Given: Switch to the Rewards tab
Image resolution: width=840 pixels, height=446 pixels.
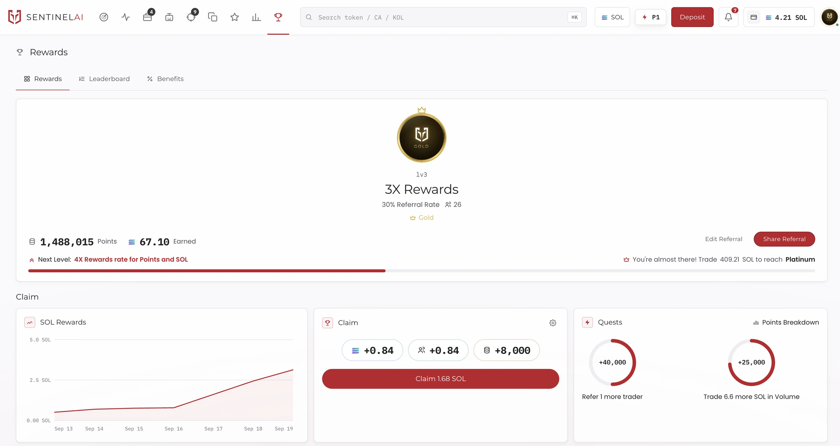Looking at the screenshot, I should click(x=43, y=79).
